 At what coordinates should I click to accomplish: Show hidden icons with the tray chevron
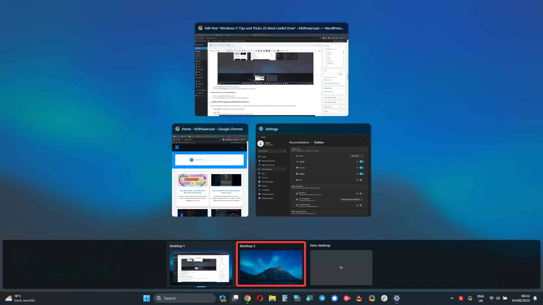pos(452,298)
